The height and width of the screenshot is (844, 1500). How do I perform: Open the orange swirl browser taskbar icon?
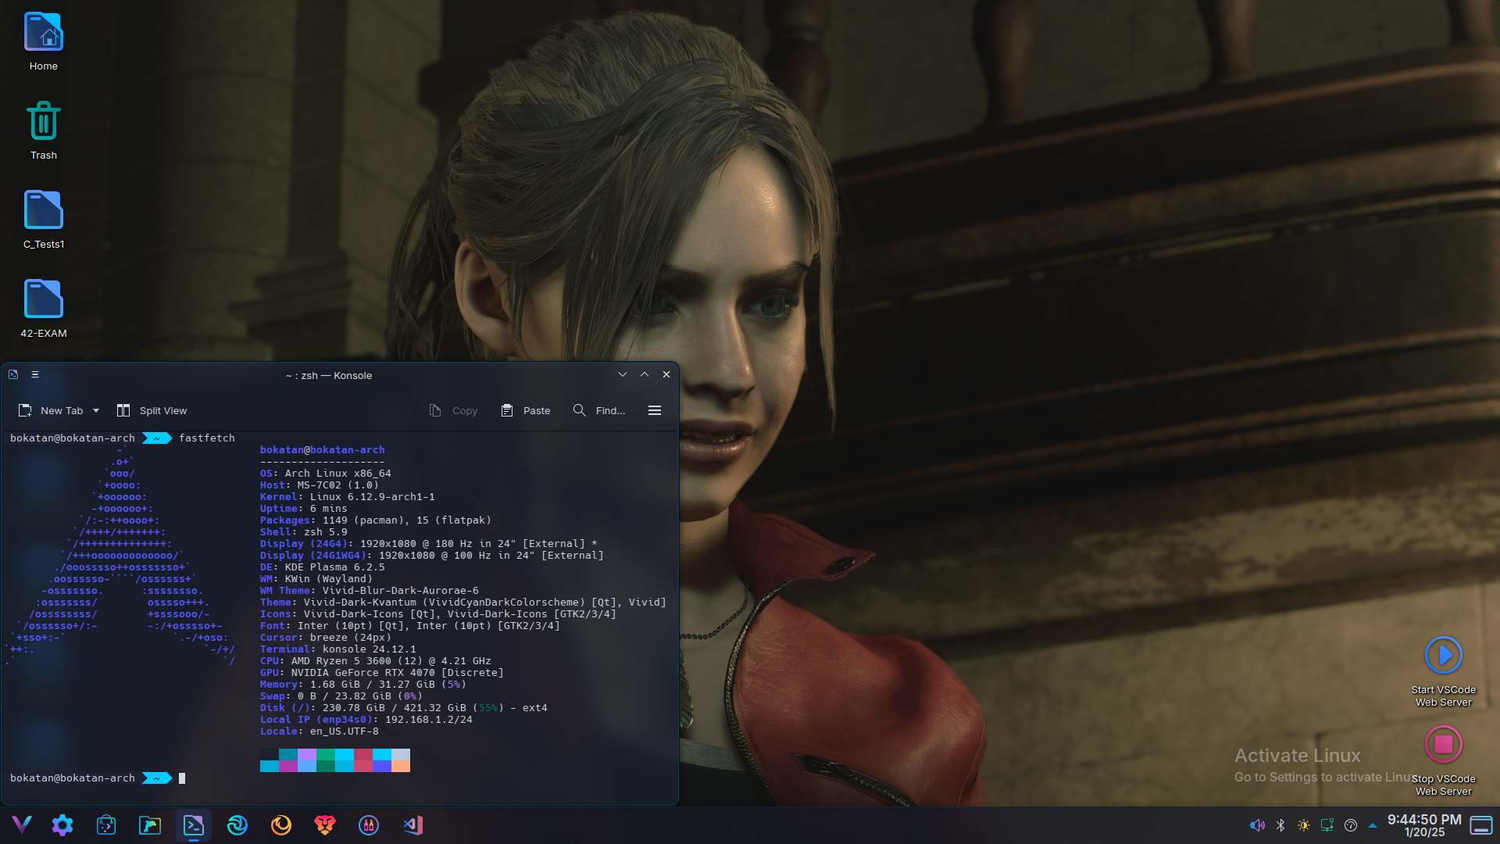click(x=281, y=824)
